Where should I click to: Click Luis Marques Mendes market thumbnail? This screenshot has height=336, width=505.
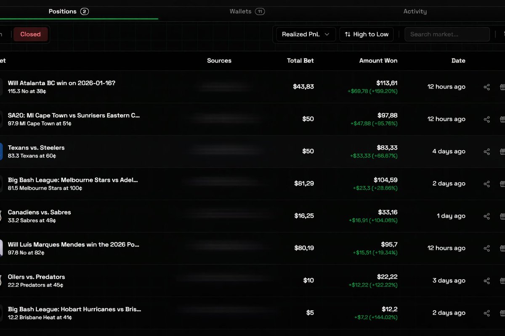(x=1, y=248)
